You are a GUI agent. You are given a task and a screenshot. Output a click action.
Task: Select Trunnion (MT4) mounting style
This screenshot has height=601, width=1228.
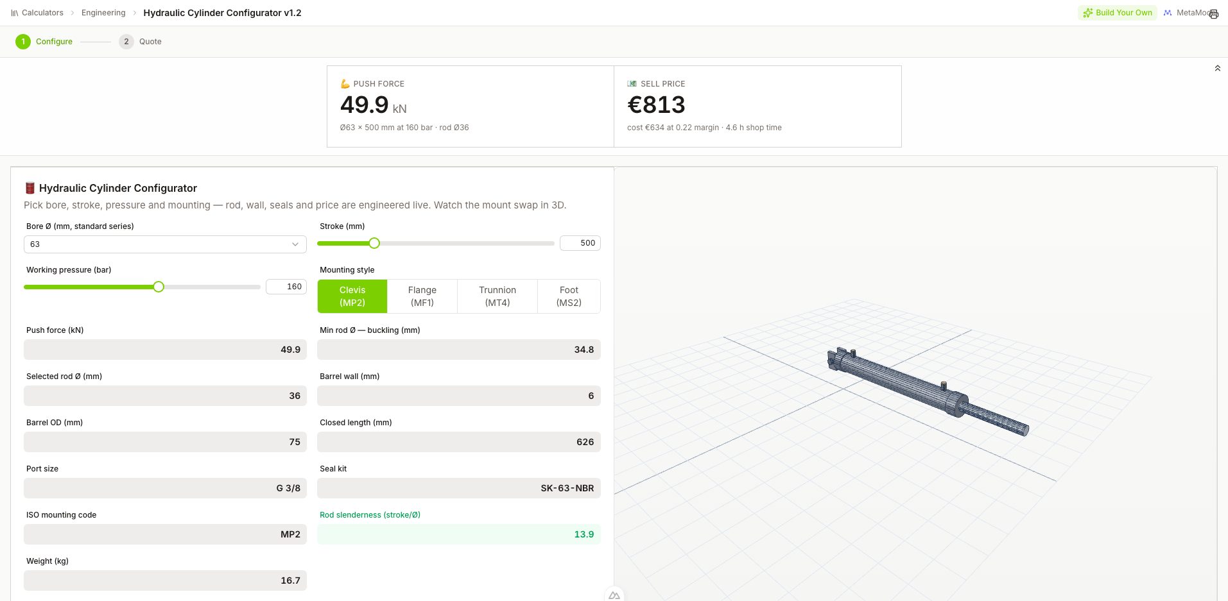coord(497,296)
